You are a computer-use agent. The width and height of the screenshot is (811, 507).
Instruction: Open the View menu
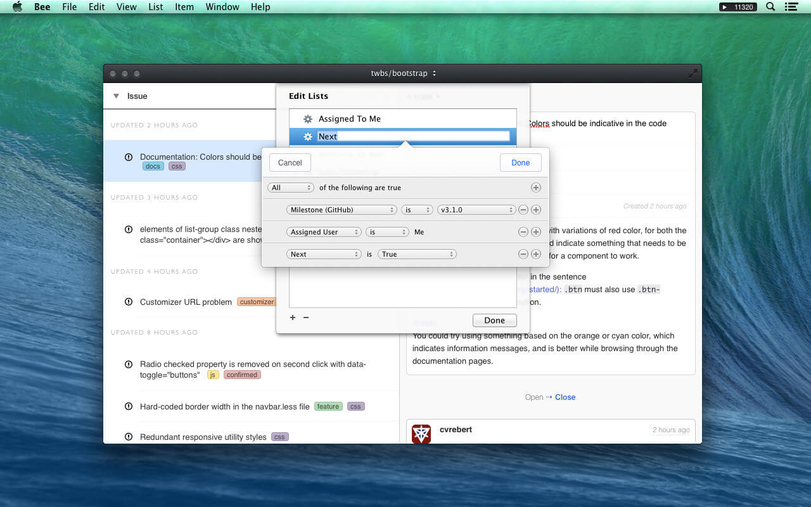(x=127, y=7)
